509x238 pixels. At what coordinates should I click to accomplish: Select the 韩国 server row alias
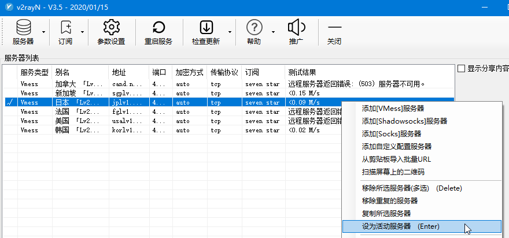(79, 131)
